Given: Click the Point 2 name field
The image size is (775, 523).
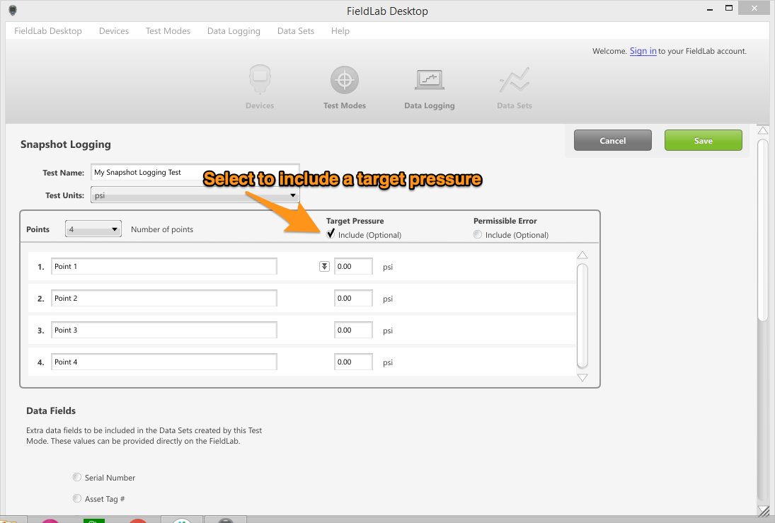Looking at the screenshot, I should (x=164, y=298).
